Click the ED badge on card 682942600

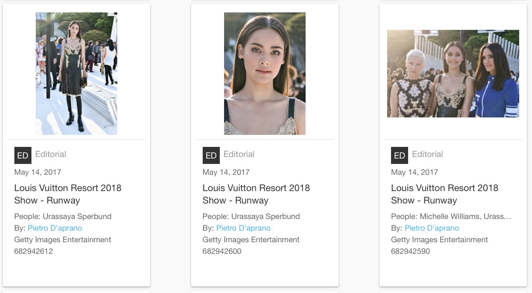(x=211, y=155)
